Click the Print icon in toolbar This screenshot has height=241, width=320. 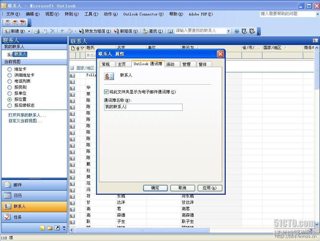click(x=37, y=31)
